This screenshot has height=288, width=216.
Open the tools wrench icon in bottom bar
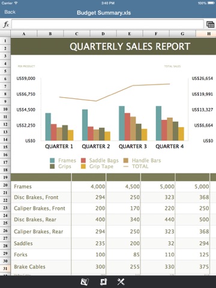coord(121,282)
